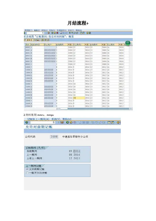Click the ZZZZZZZZ cell in row 3000 D

click(50, 106)
